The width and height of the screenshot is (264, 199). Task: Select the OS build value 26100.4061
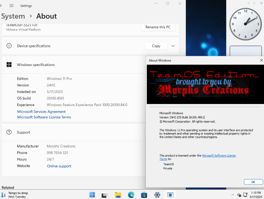[x=55, y=98]
